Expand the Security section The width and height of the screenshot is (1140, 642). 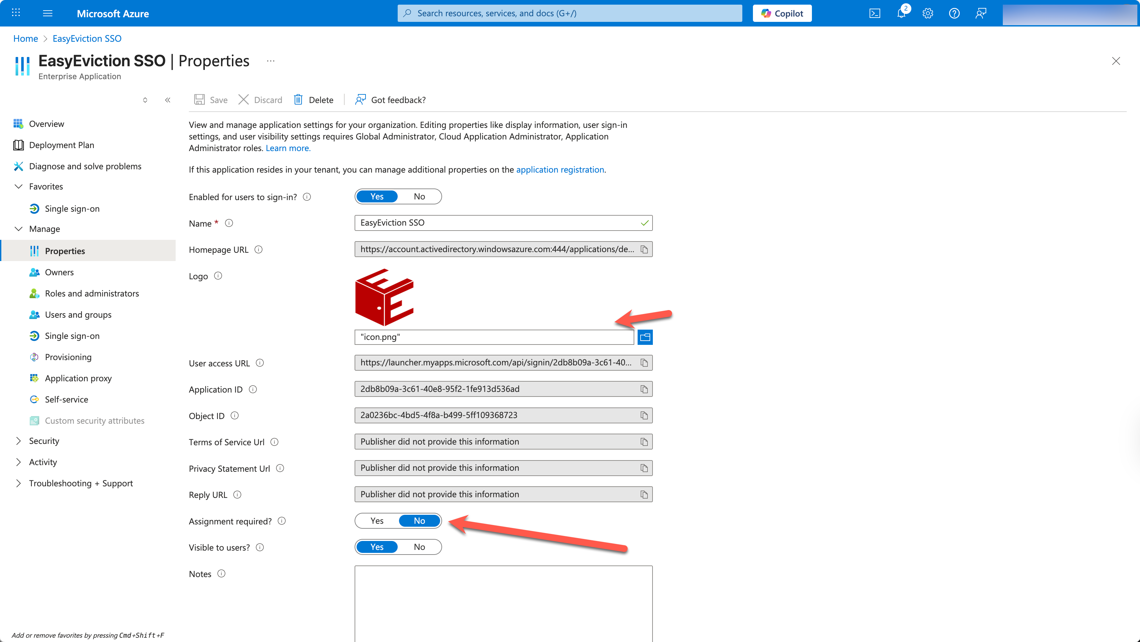[18, 441]
